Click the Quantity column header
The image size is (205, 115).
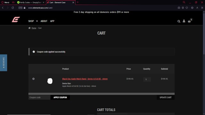click(147, 69)
